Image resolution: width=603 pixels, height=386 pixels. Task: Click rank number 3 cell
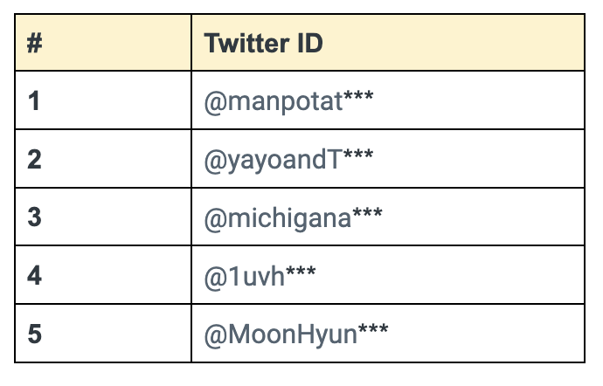coord(103,217)
